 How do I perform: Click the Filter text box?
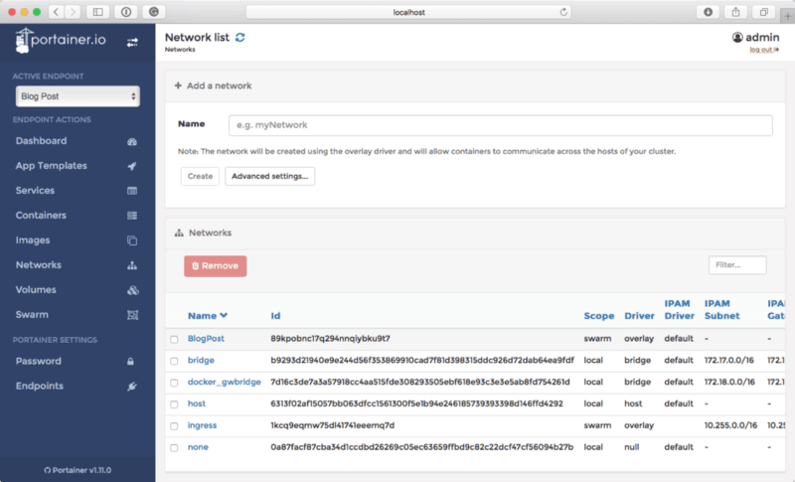(x=736, y=265)
